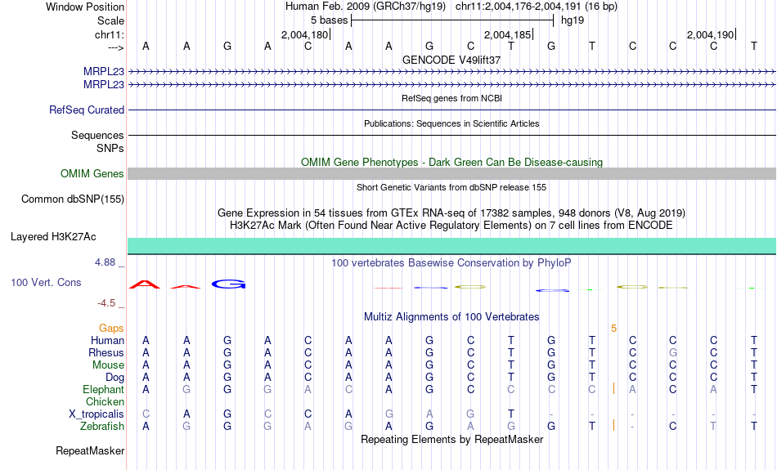
Task: Select the Dog alignment row label
Action: [x=115, y=378]
